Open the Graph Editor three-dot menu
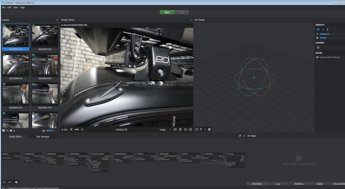This screenshot has width=345, height=189. [244, 136]
